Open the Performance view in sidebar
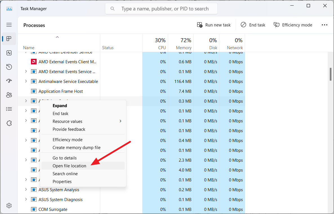 click(9, 53)
